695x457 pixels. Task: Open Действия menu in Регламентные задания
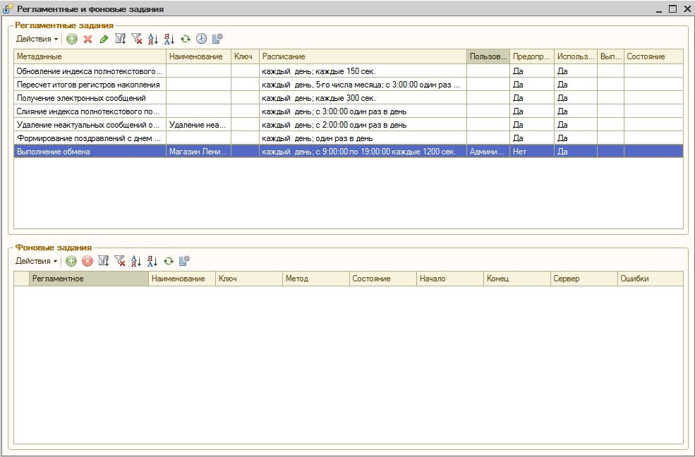click(x=37, y=39)
